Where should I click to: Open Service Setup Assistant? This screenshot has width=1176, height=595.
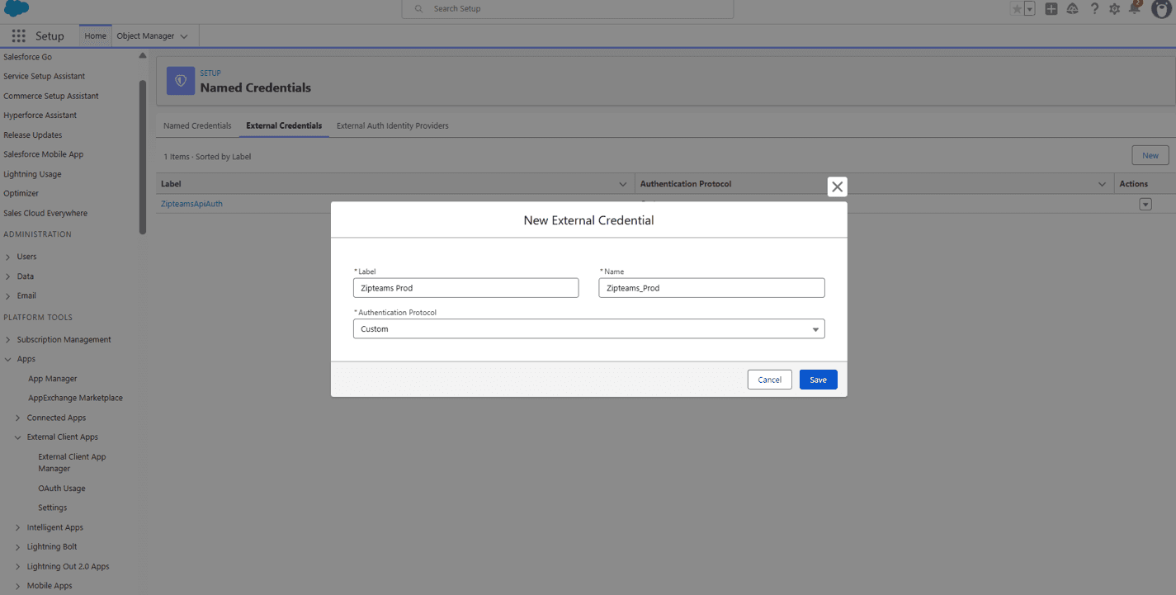[45, 76]
